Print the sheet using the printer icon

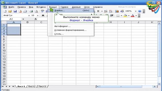31,11
